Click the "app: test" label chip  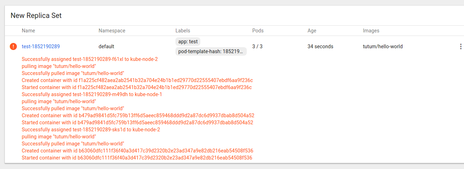188,42
